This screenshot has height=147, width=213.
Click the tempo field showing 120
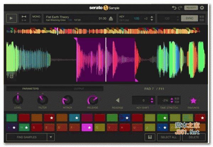[167, 18]
